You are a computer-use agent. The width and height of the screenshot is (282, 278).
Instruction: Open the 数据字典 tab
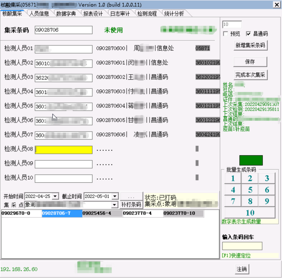pos(66,14)
